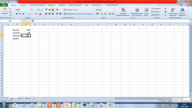Click Delete cells (Удалить) button
The height and width of the screenshot is (108, 192).
(x=156, y=12)
